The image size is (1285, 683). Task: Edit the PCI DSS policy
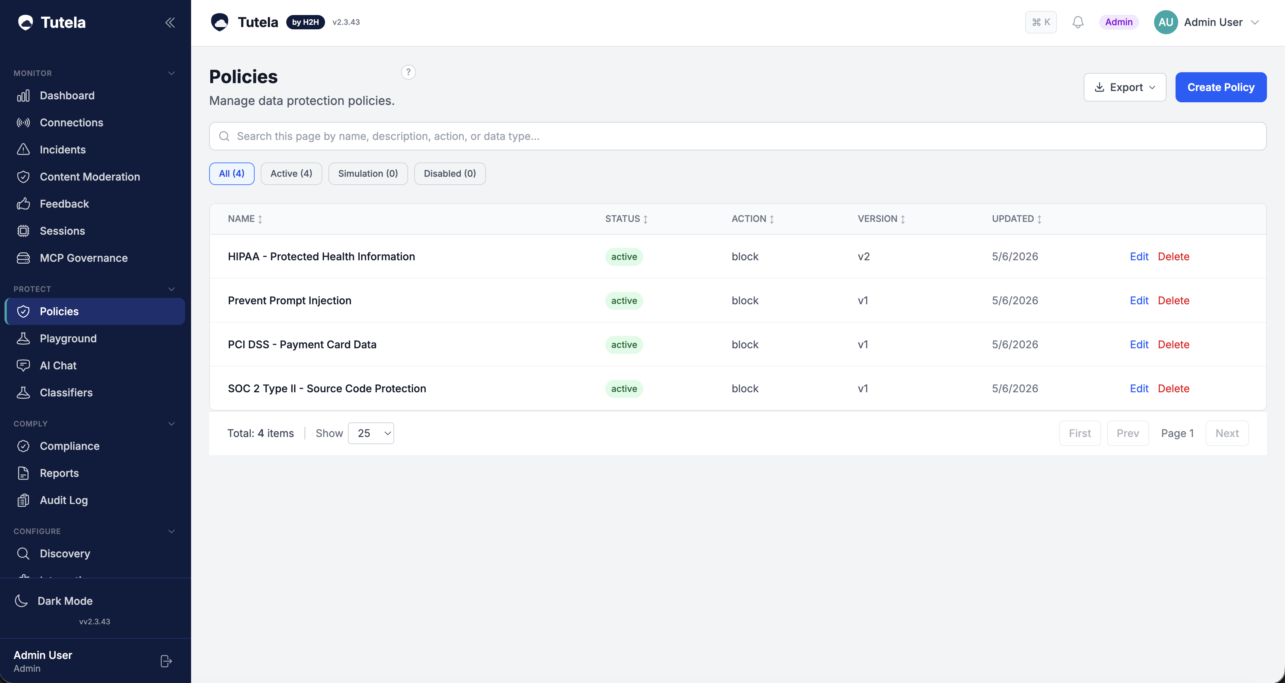1139,344
